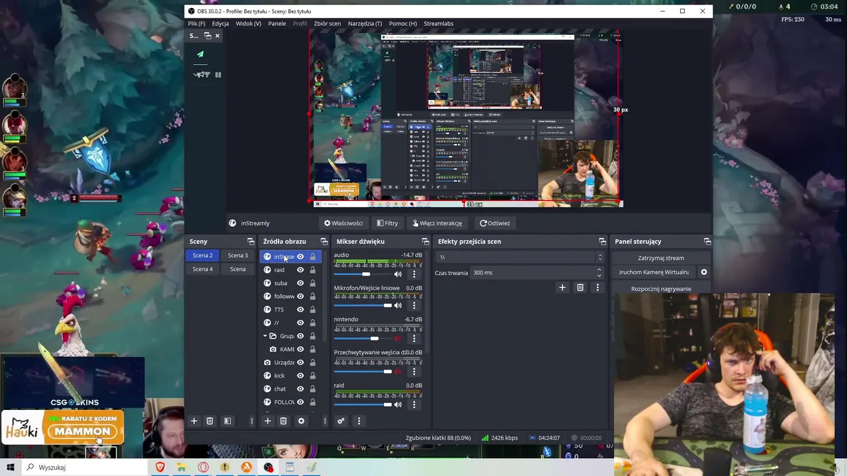This screenshot has height=476, width=847.
Task: Undock the Sceny panel
Action: [x=251, y=241]
